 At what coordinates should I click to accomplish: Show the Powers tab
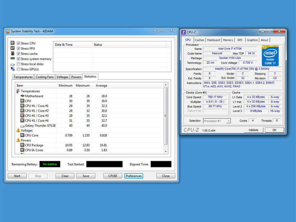tap(76, 77)
